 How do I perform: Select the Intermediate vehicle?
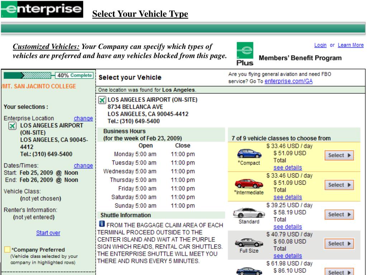click(339, 185)
